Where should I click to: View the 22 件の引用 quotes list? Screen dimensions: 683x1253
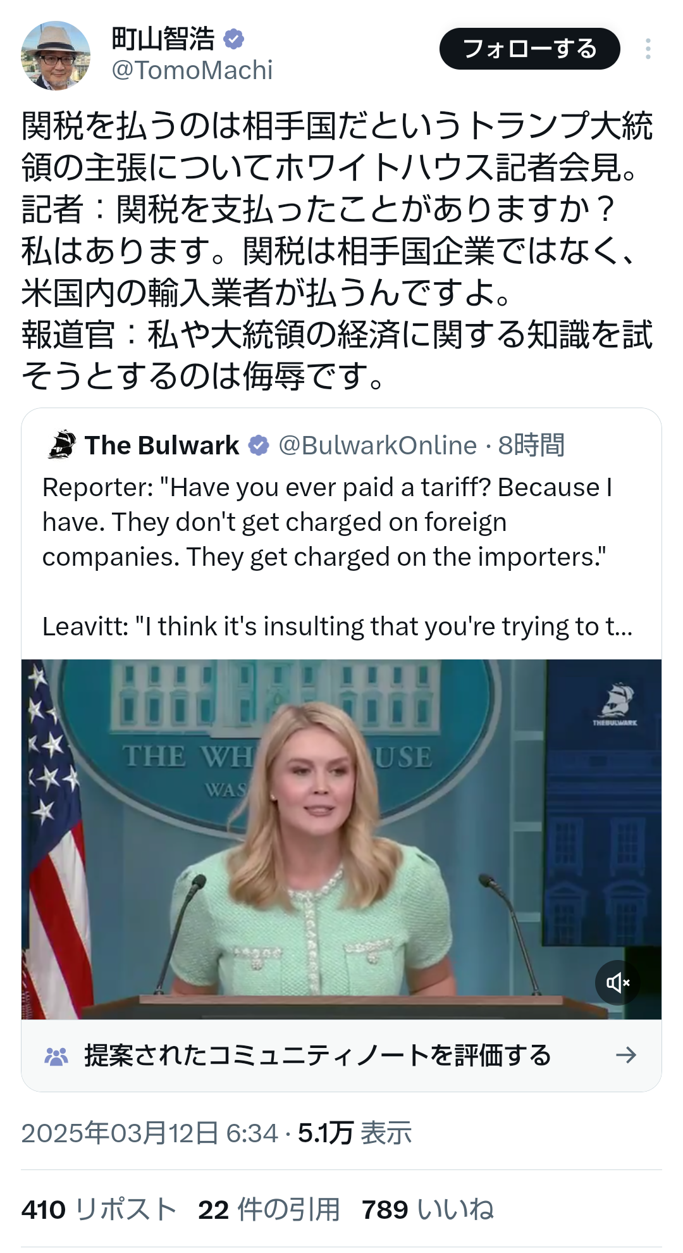point(269,1209)
